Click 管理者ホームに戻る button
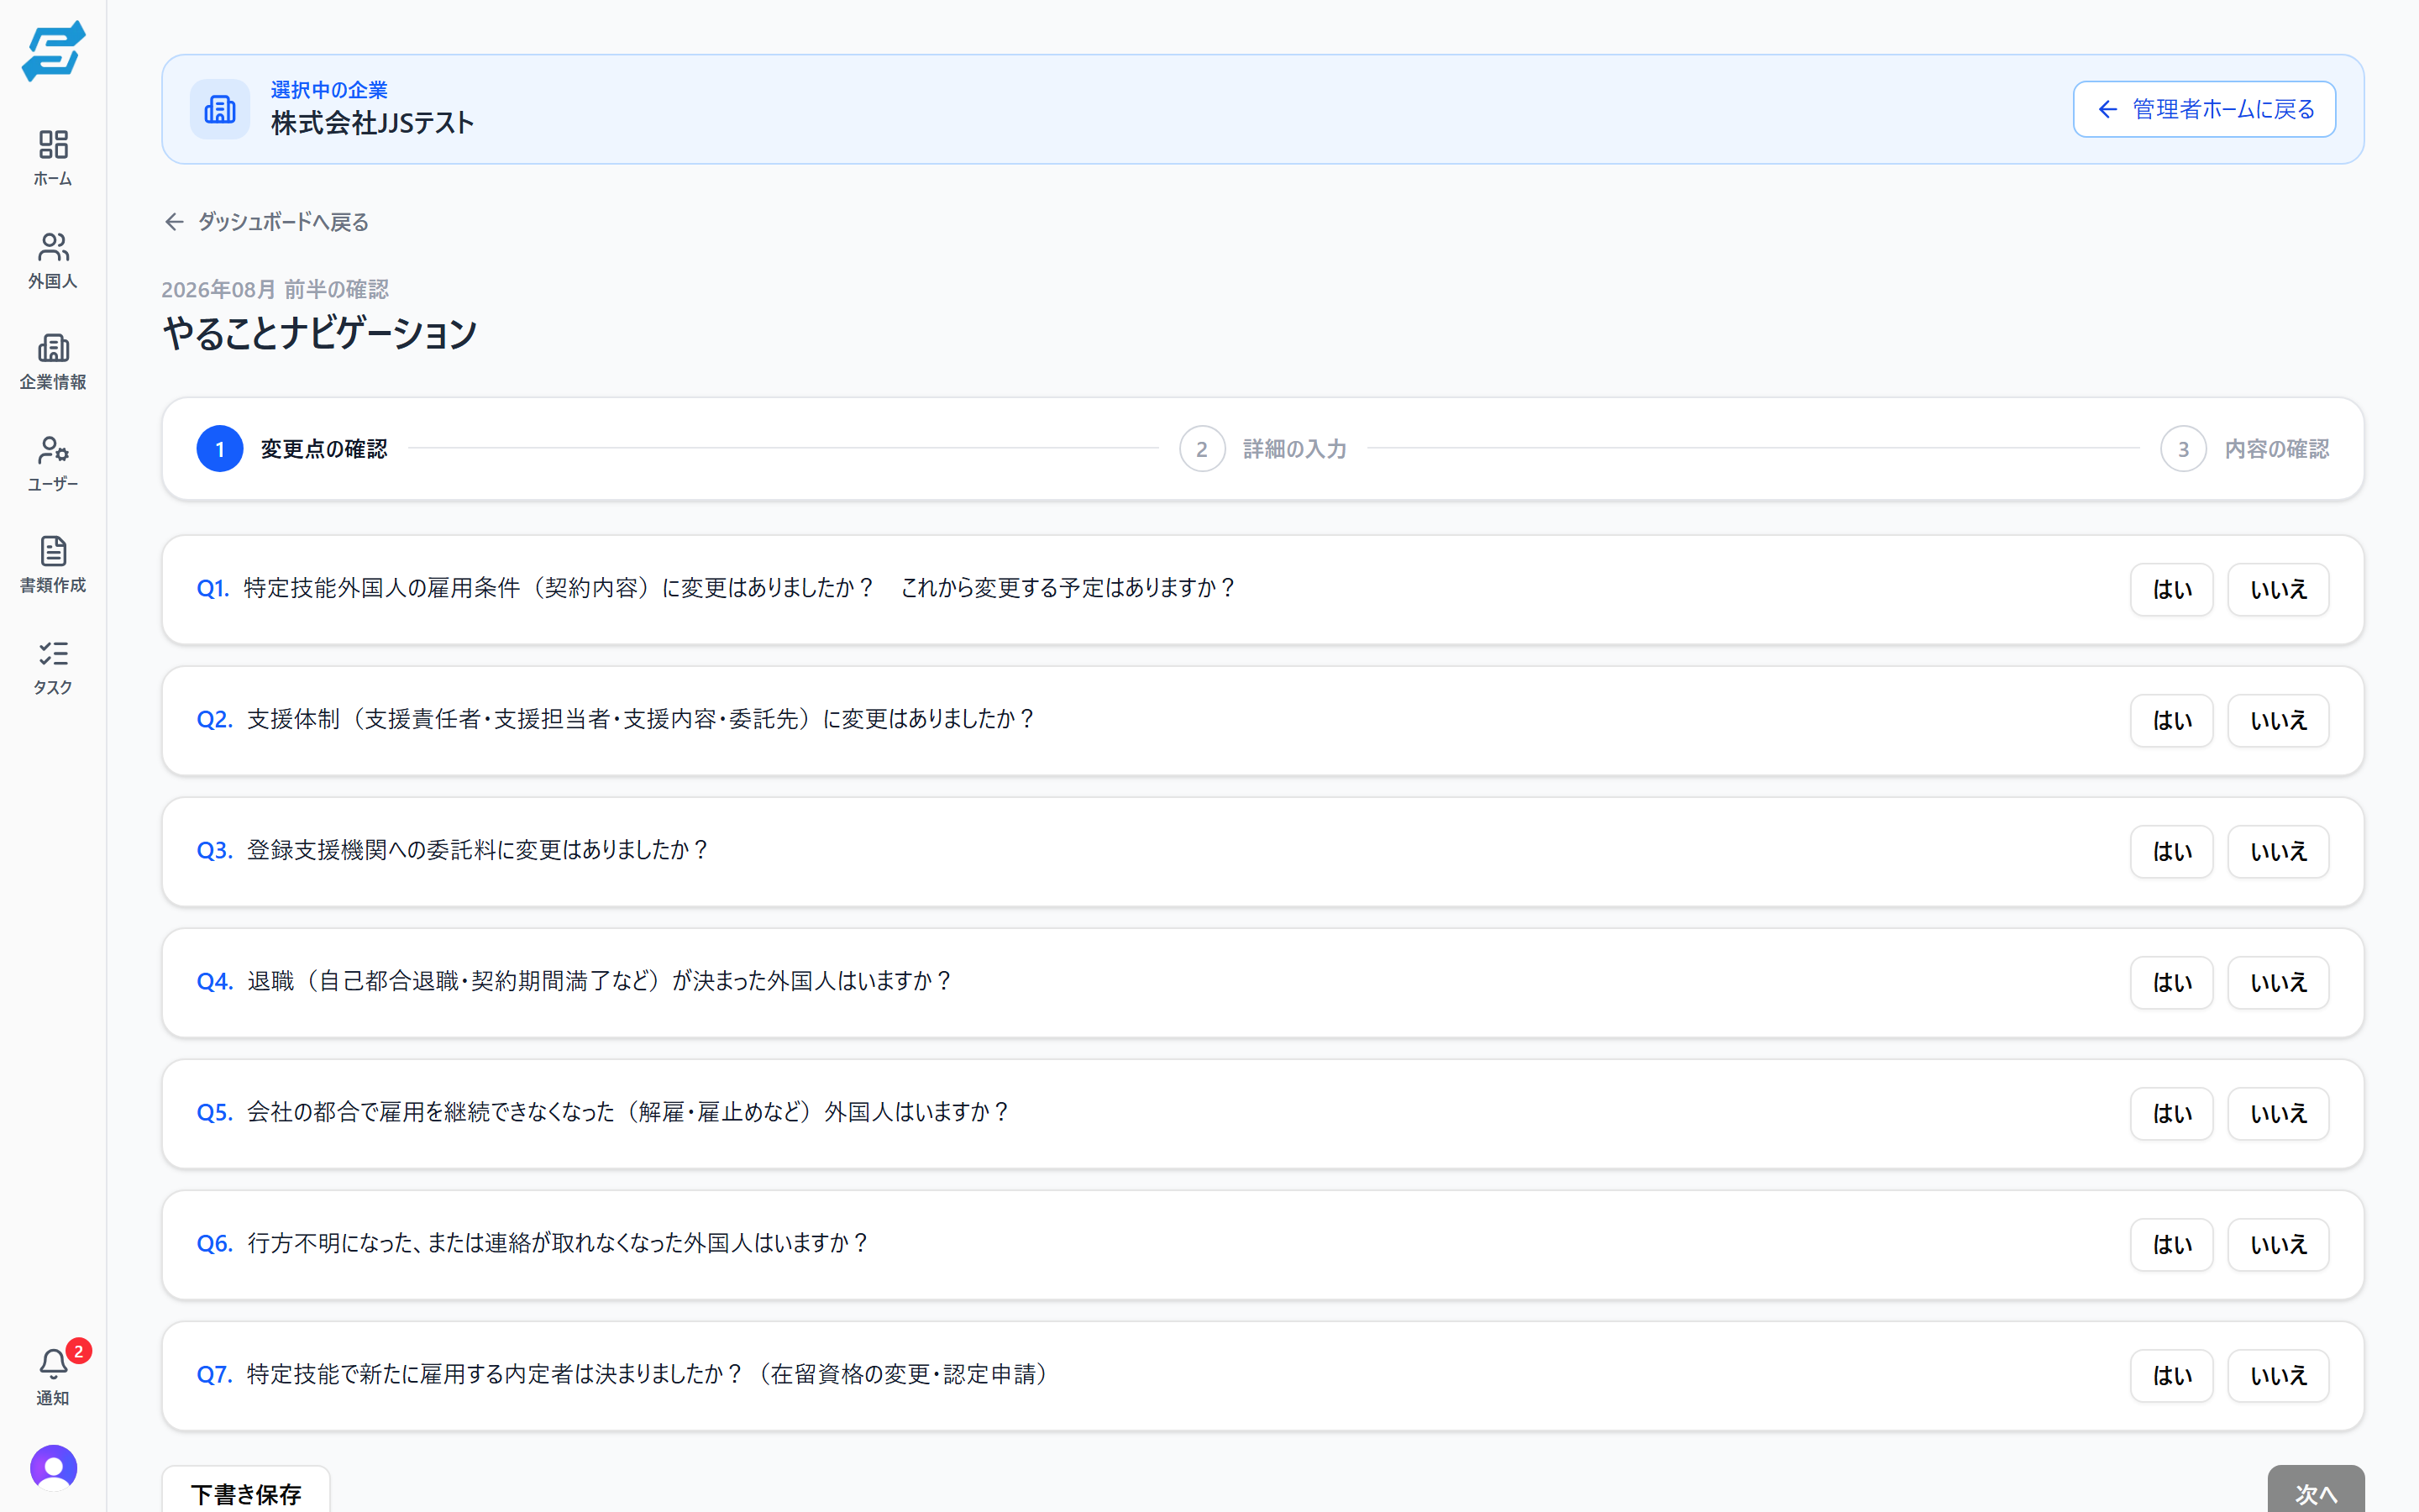This screenshot has width=2419, height=1512. [x=2204, y=109]
